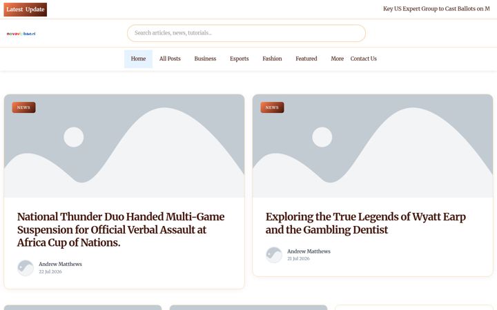The width and height of the screenshot is (497, 310).
Task: Open the Wyatt Earp article placeholder image
Action: point(373,146)
